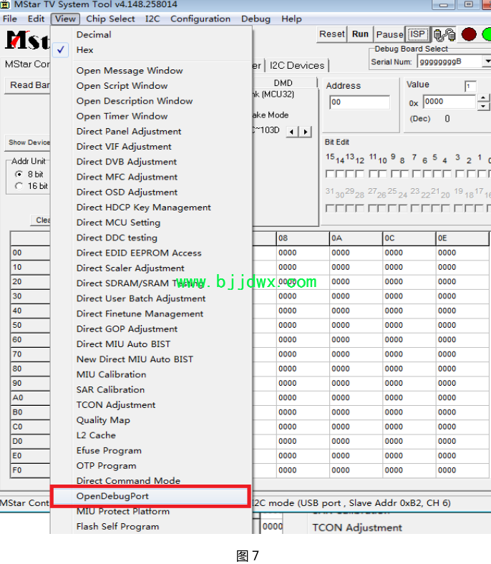The image size is (491, 564).
Task: Choose the checked Hex view option
Action: pos(151,49)
